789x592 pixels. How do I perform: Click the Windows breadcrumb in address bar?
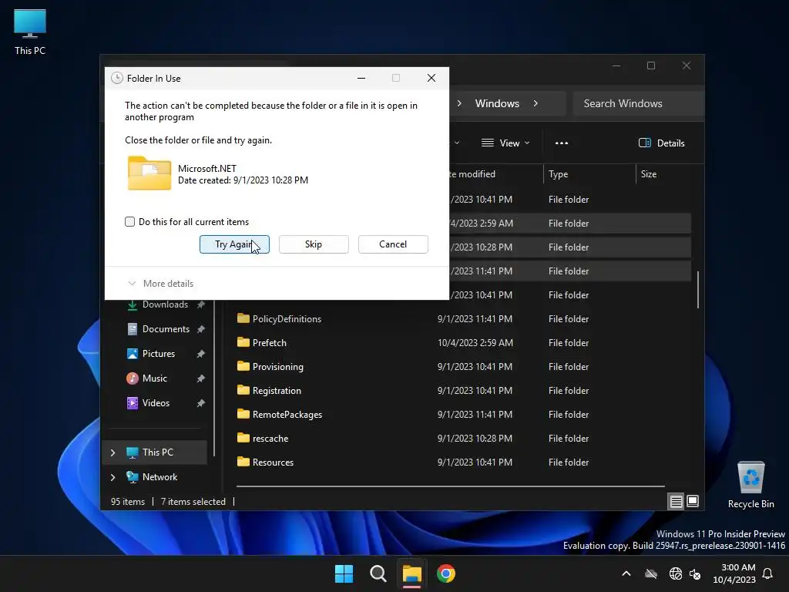tap(497, 103)
